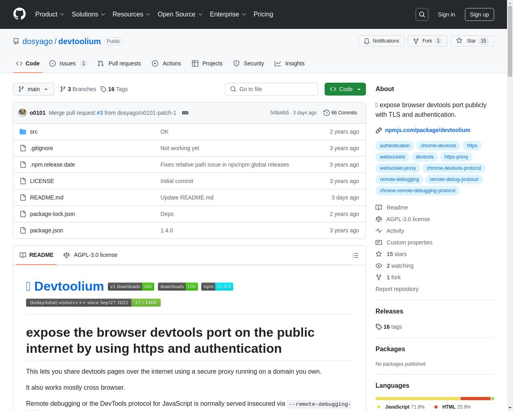
Task: Click the Go to file search field
Action: point(271,89)
